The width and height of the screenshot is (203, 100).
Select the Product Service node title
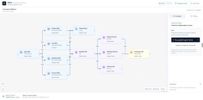pyautogui.click(x=112, y=37)
